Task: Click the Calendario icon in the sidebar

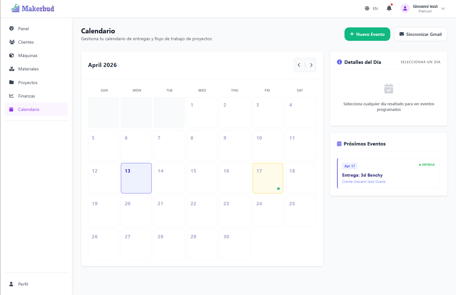Action: 11,109
